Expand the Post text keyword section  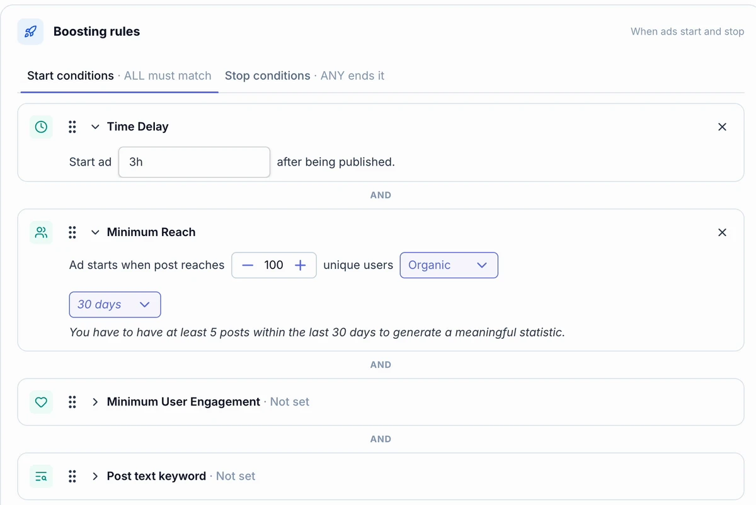[95, 476]
